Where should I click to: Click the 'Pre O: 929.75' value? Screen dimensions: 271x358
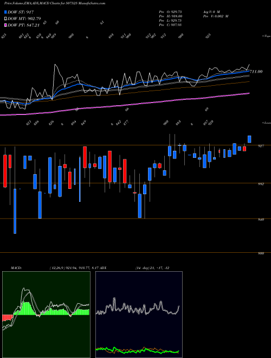point(170,12)
